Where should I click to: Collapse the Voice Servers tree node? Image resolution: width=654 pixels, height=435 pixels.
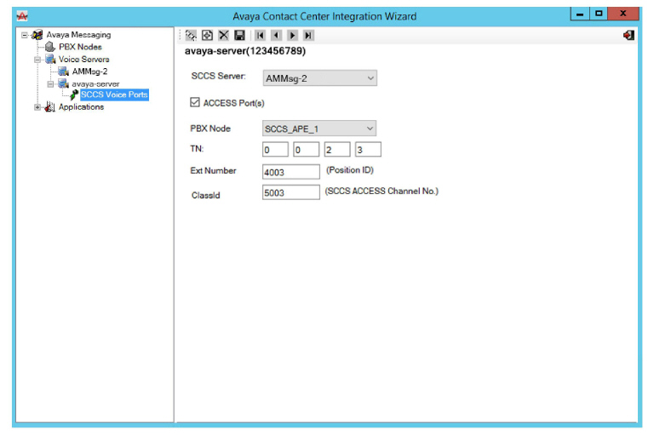click(37, 60)
